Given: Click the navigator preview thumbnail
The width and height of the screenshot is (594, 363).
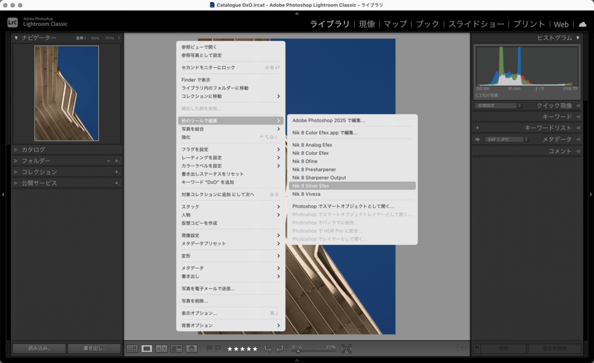Looking at the screenshot, I should click(x=67, y=93).
